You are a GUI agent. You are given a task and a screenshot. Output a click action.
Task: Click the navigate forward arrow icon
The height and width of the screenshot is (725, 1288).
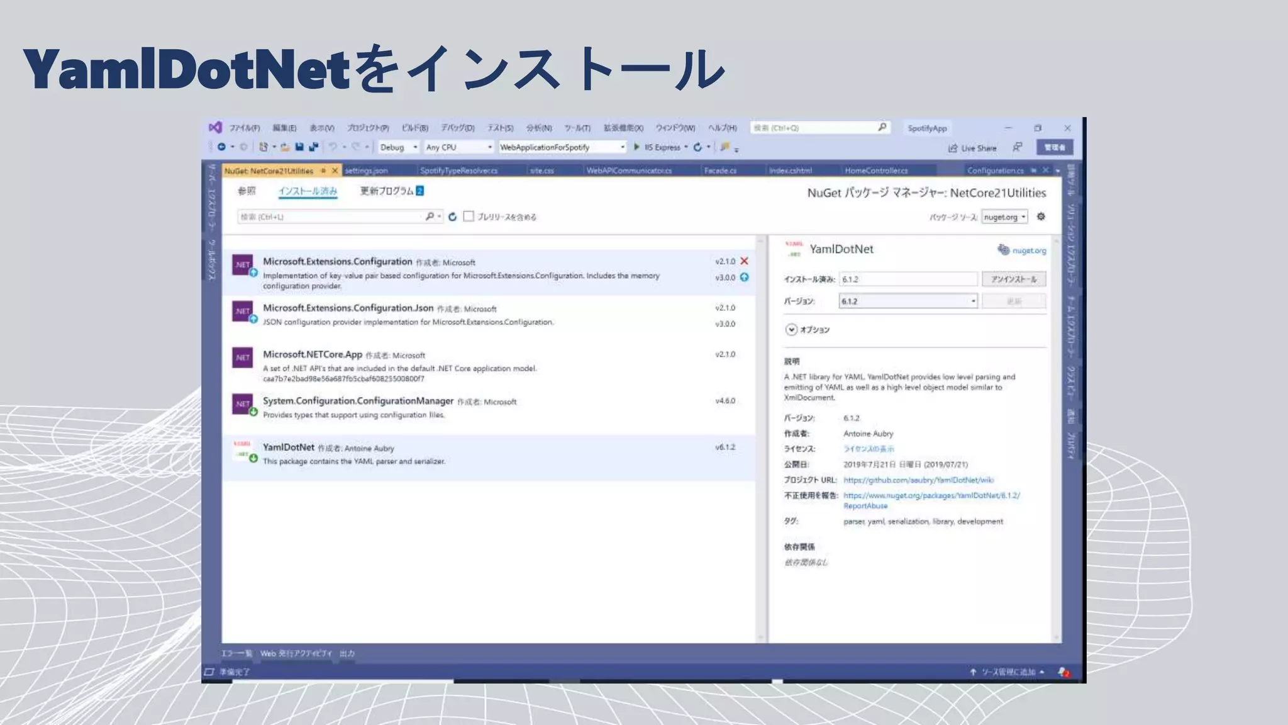point(243,147)
